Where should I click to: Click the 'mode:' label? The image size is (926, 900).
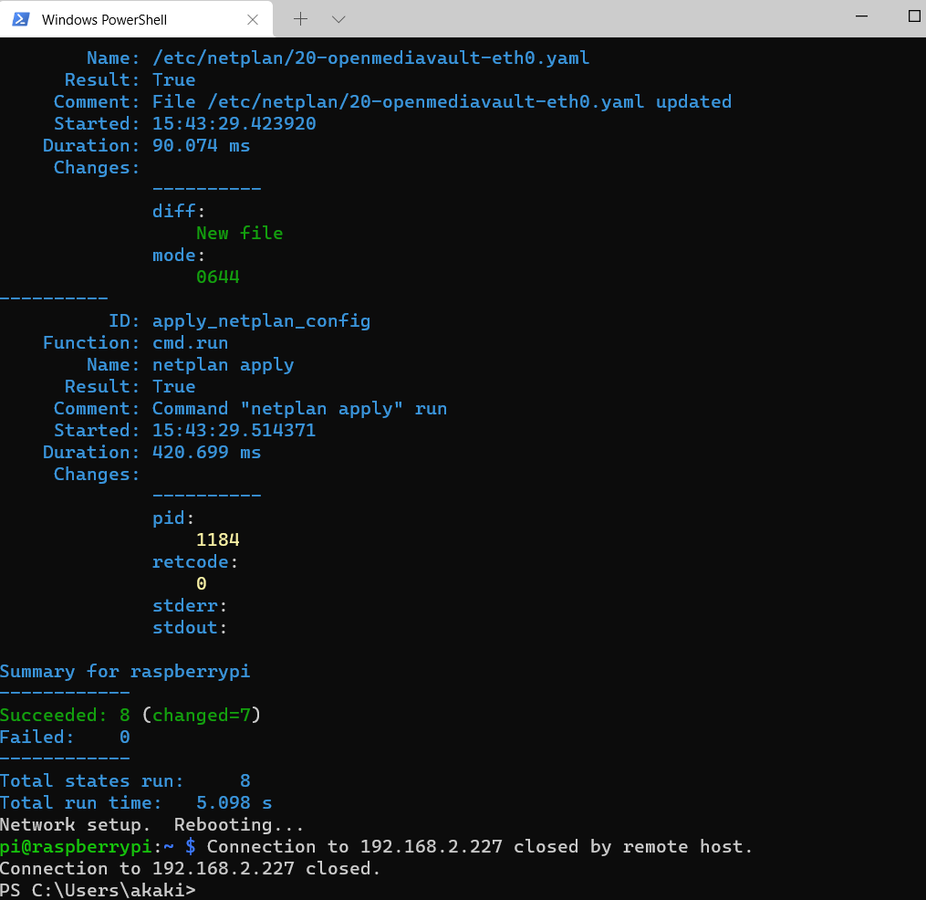[x=178, y=255]
